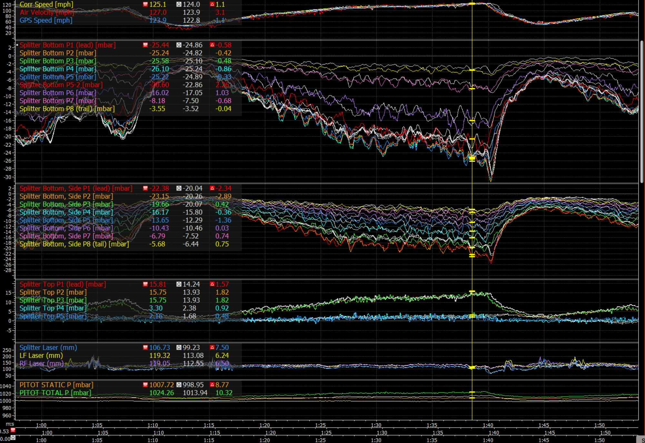Viewport: 645px width, 443px height.
Task: Select the Splitter Top P4 [mbar] channel
Action: click(53, 308)
